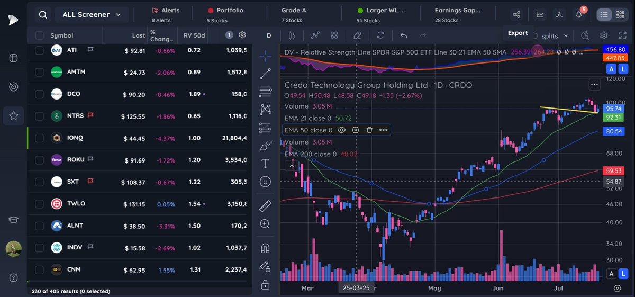Open the star favorites sidebar icon
The image size is (635, 297).
pos(13,115)
